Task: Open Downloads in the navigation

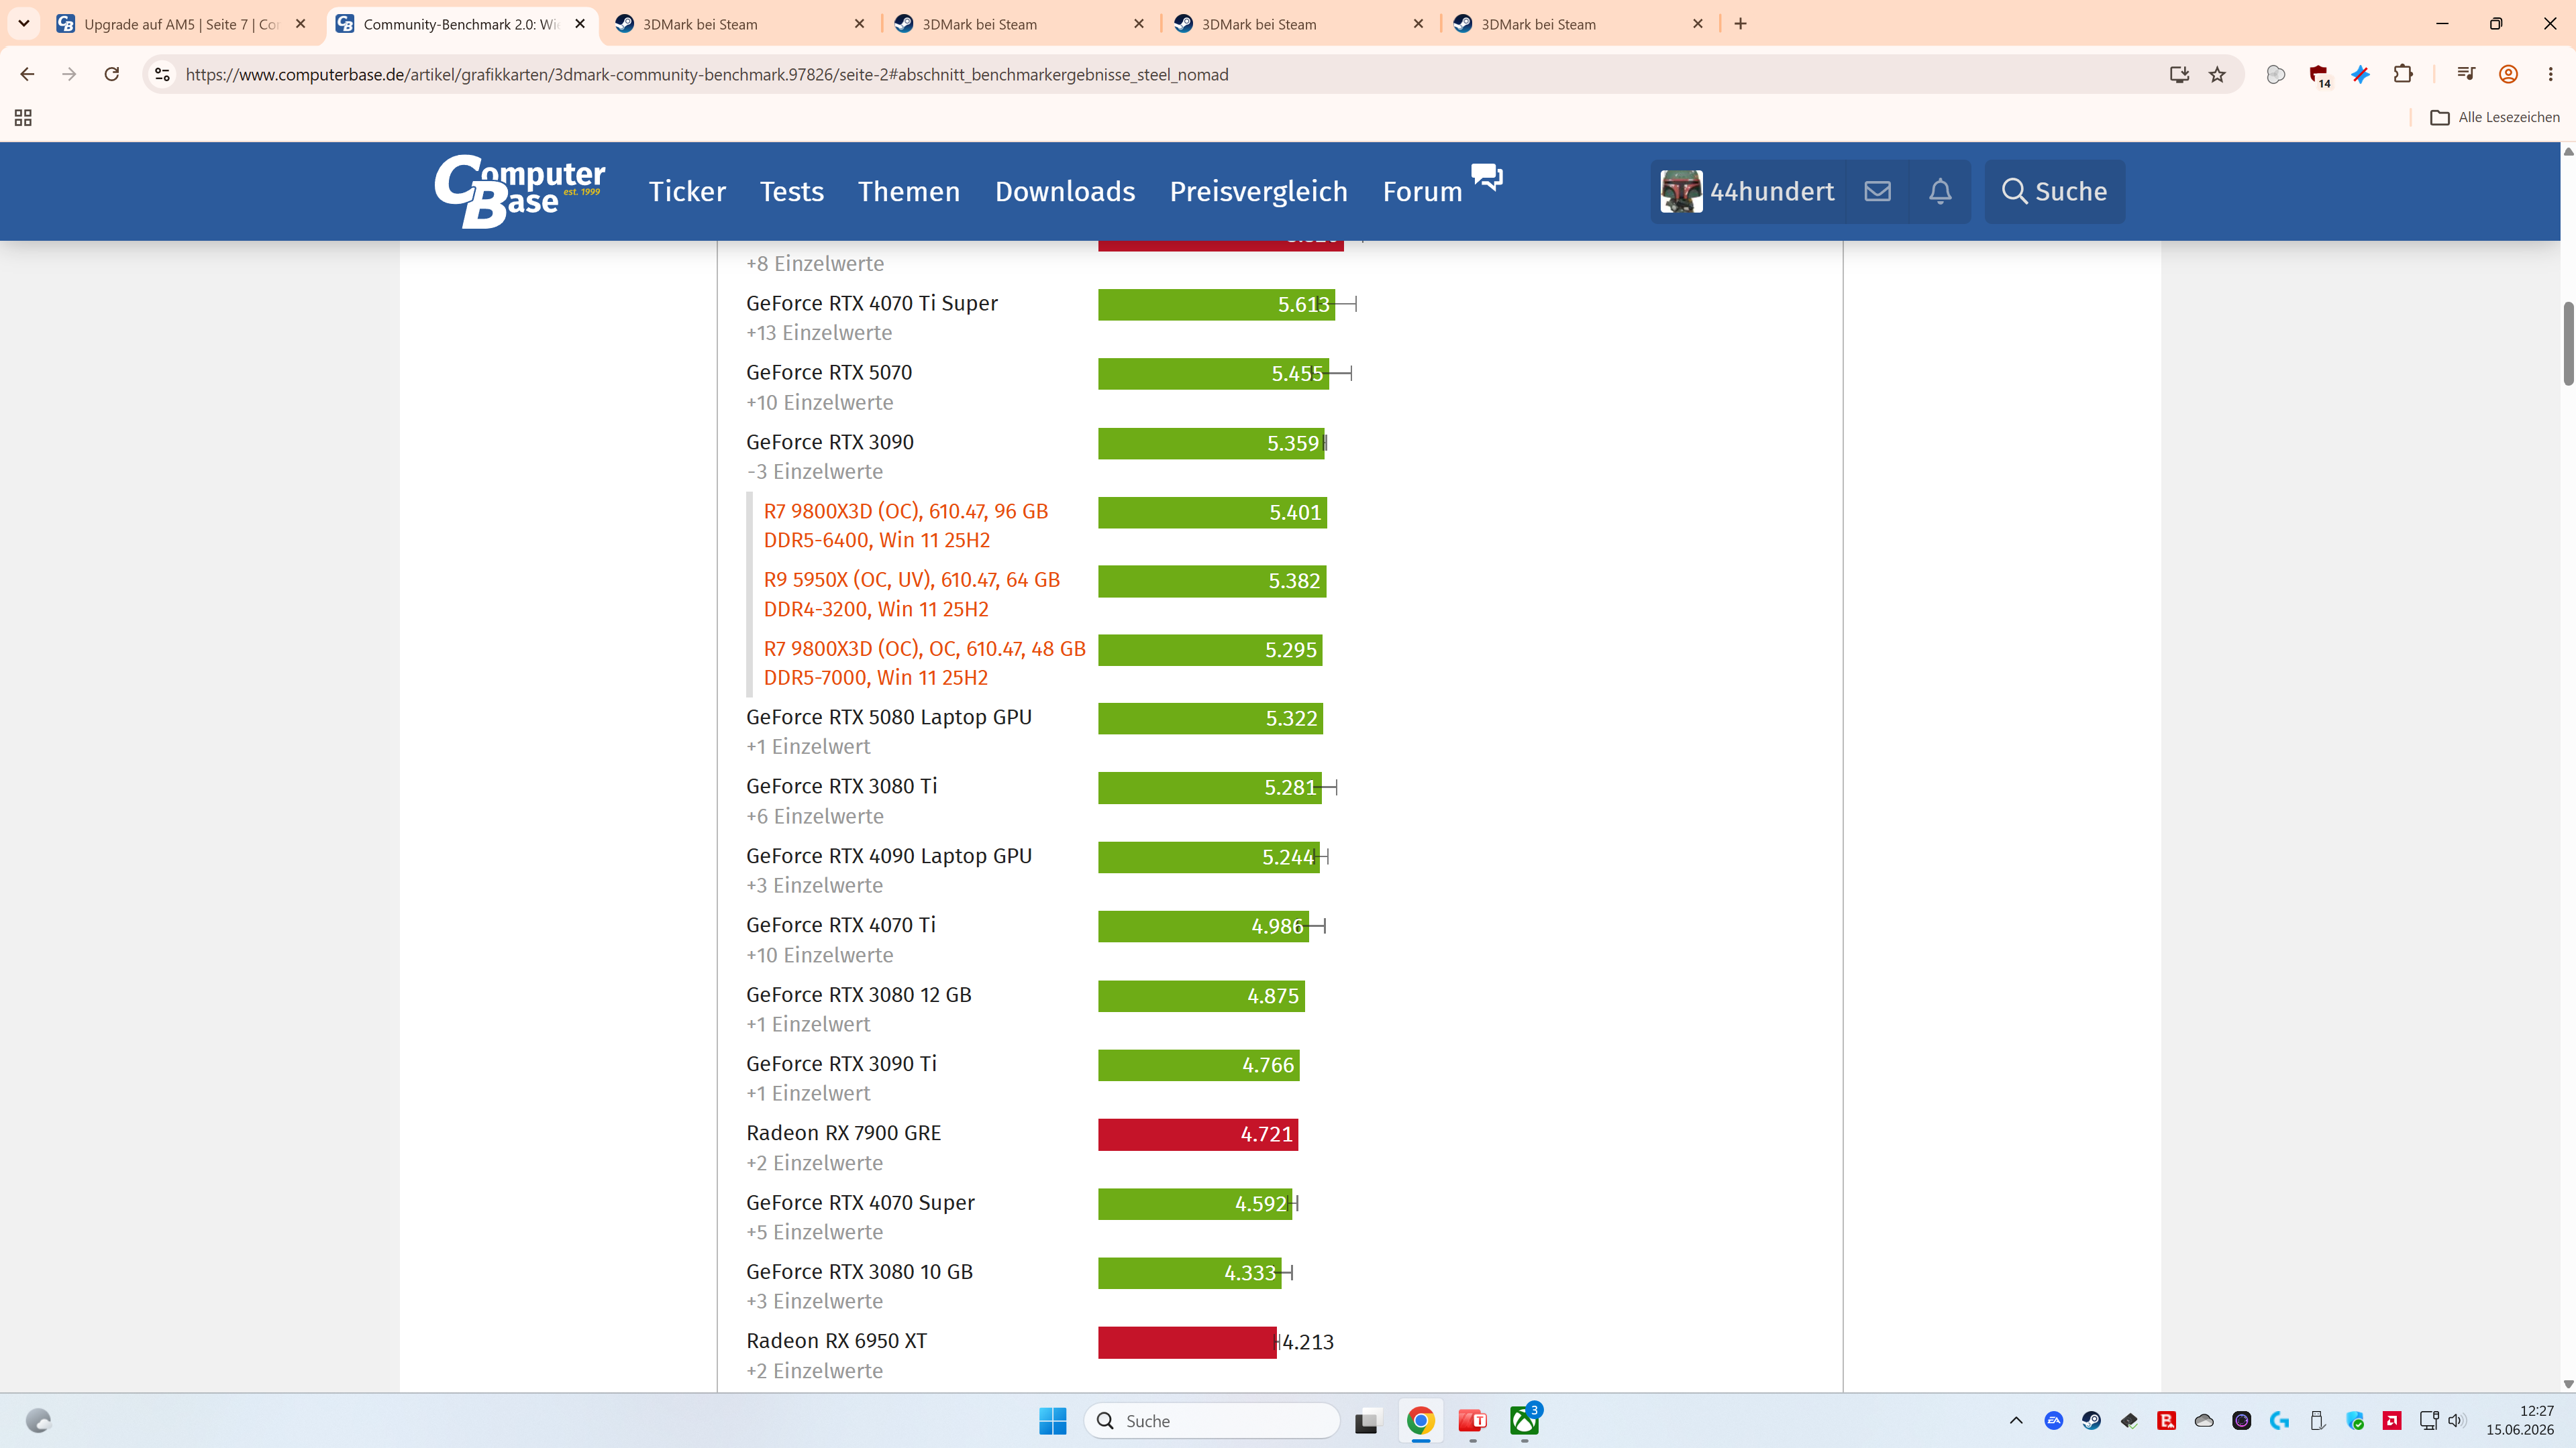Action: [x=1064, y=191]
